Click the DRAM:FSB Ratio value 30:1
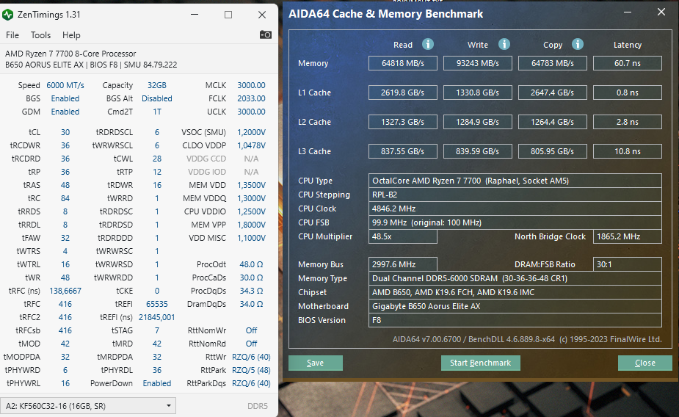The width and height of the screenshot is (679, 417). tap(628, 264)
